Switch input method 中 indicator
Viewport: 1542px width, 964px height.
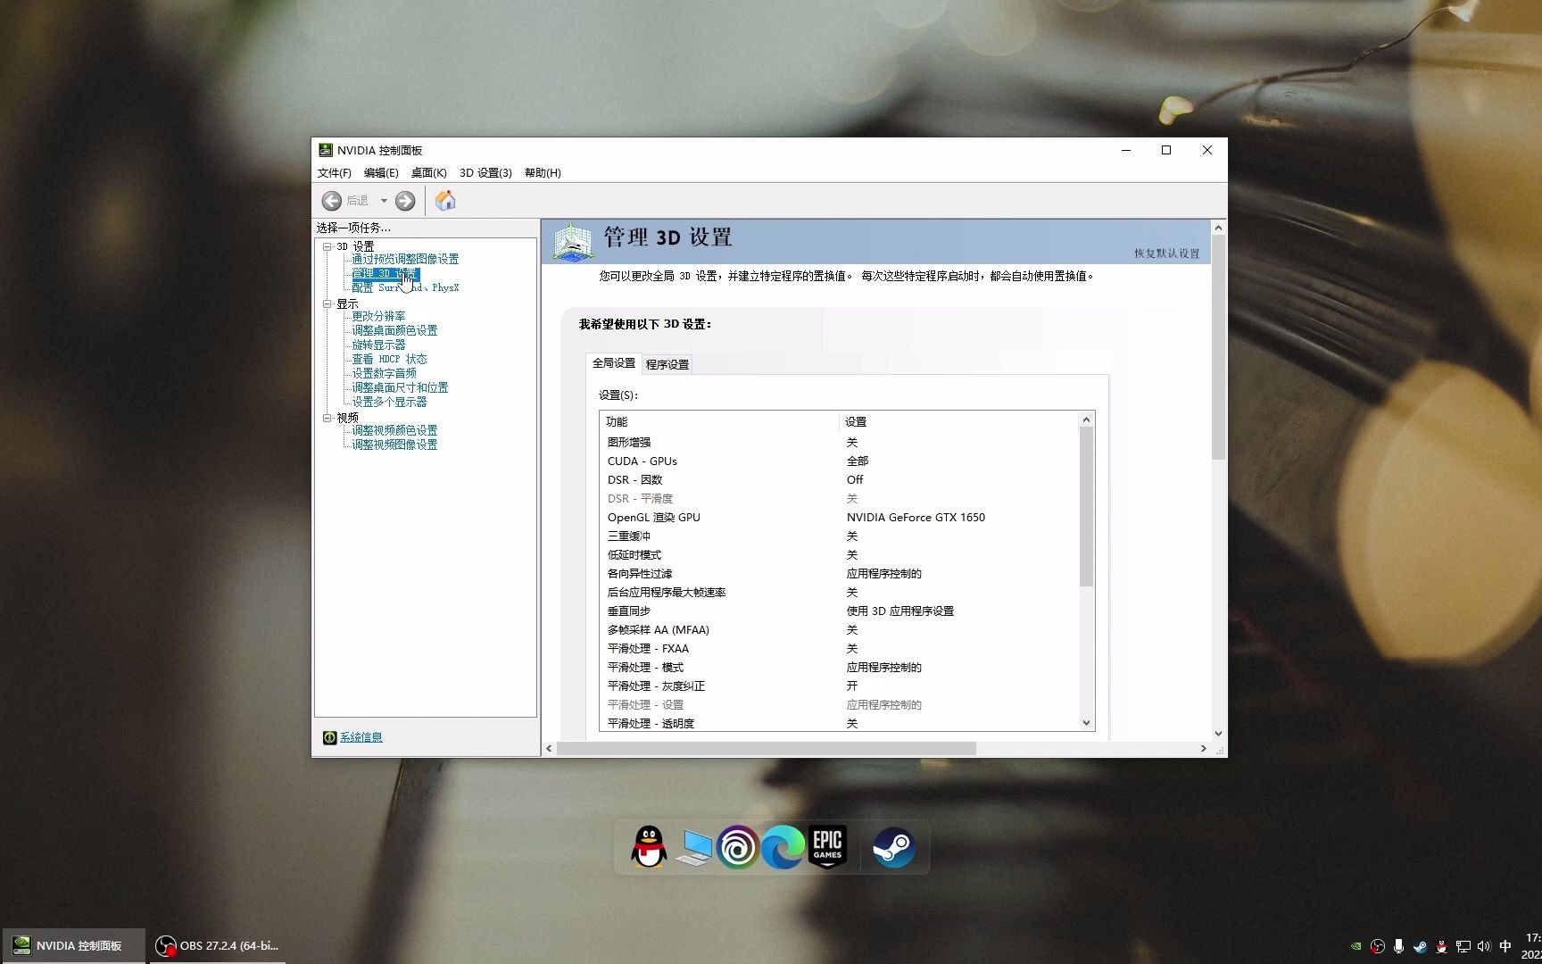click(1505, 946)
